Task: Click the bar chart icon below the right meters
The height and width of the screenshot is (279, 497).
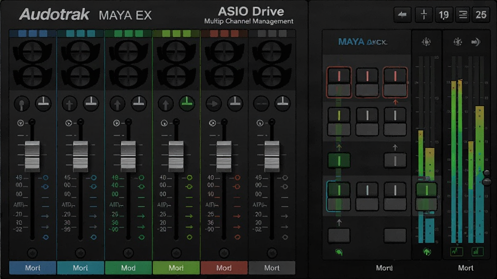Action: click(477, 251)
